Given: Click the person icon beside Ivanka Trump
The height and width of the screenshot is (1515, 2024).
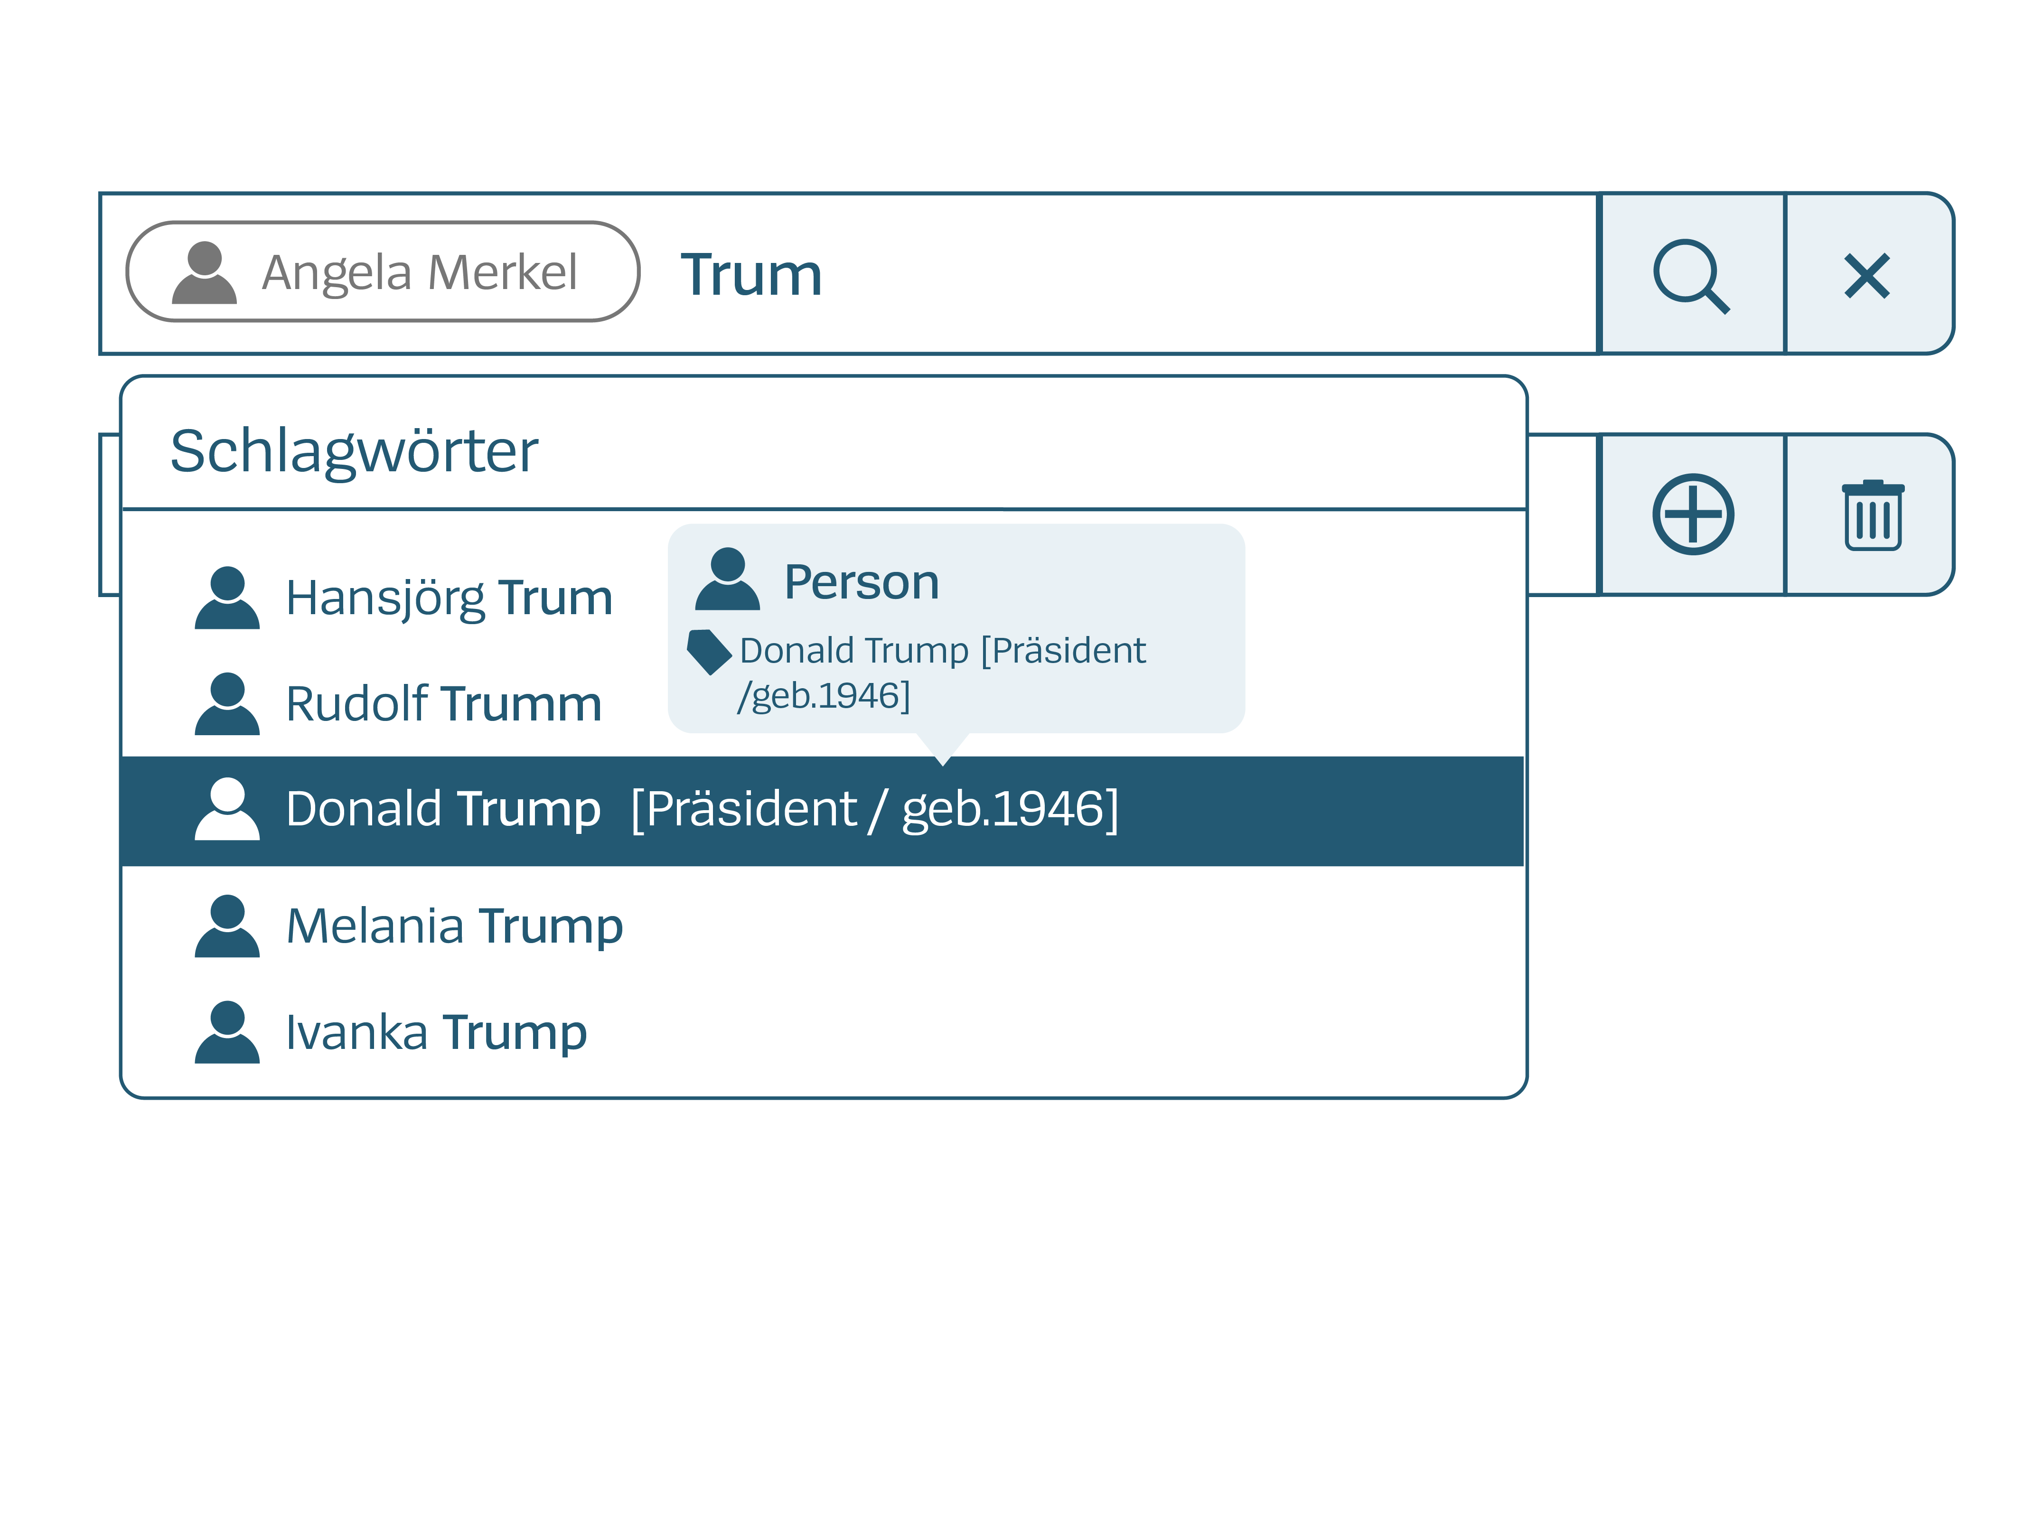Looking at the screenshot, I should point(227,1032).
